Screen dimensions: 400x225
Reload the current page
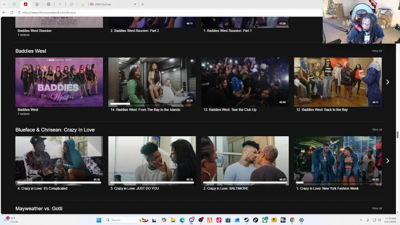12,12
